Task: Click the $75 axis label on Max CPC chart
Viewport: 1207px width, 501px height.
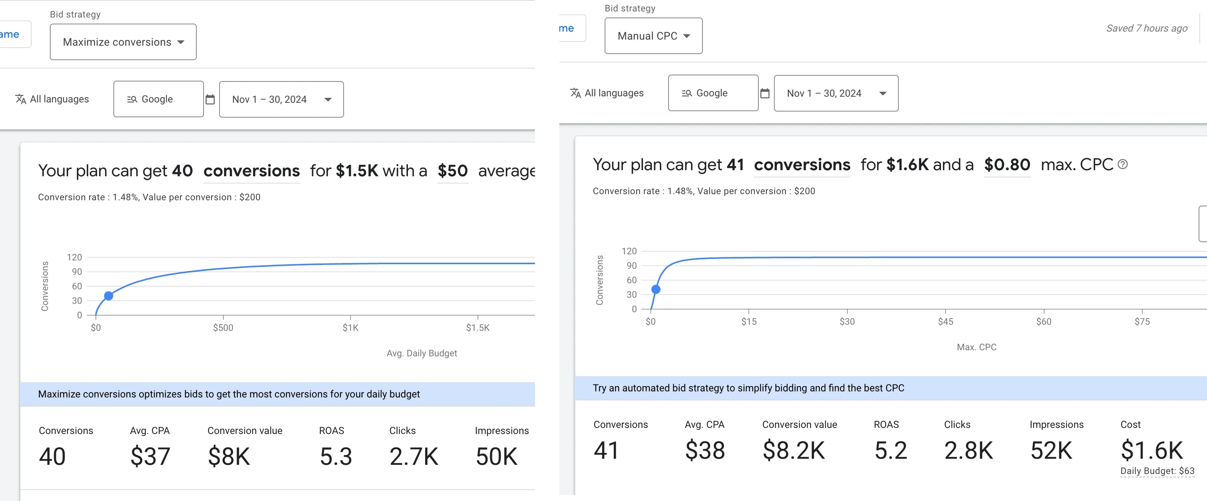Action: click(1142, 322)
